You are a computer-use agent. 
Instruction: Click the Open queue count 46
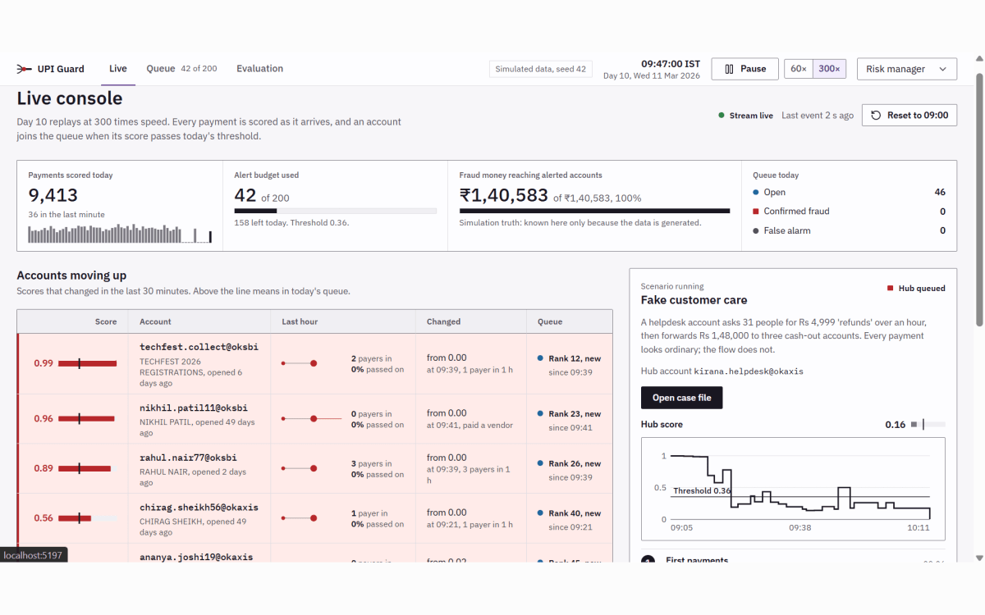[940, 192]
